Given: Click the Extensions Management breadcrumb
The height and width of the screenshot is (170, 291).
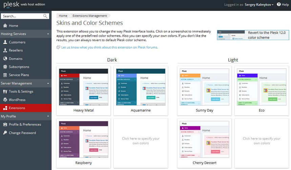Looking at the screenshot, I should coord(90,16).
